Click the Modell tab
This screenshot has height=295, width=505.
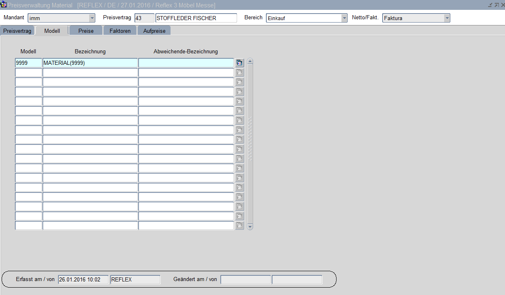coord(52,31)
